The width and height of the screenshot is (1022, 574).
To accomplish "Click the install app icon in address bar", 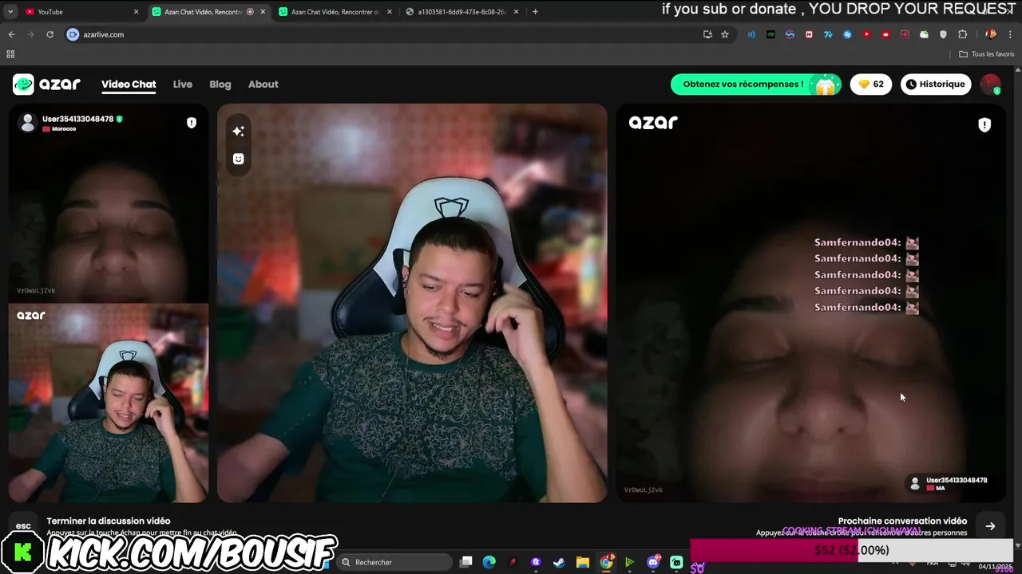I will 707,34.
